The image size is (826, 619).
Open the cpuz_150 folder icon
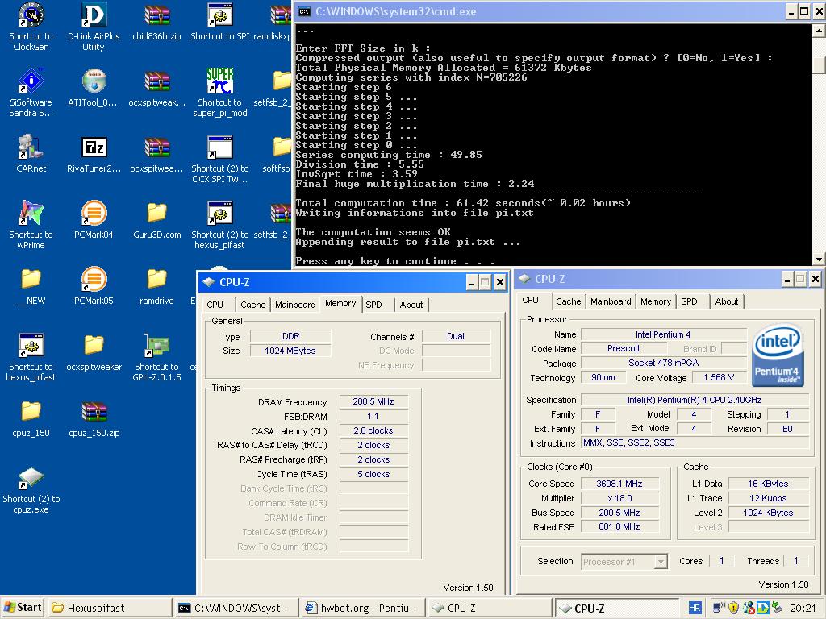pos(31,412)
